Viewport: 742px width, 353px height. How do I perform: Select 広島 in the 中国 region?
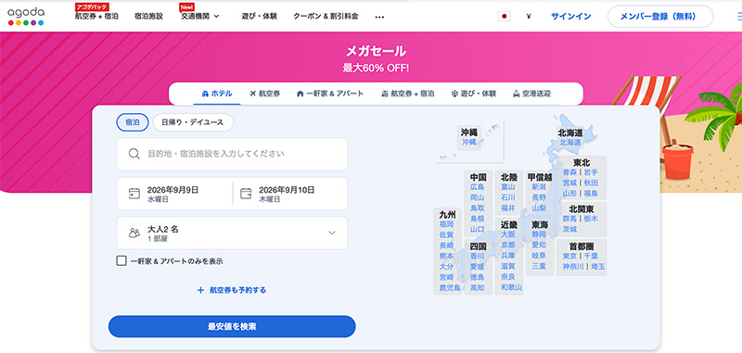click(477, 187)
